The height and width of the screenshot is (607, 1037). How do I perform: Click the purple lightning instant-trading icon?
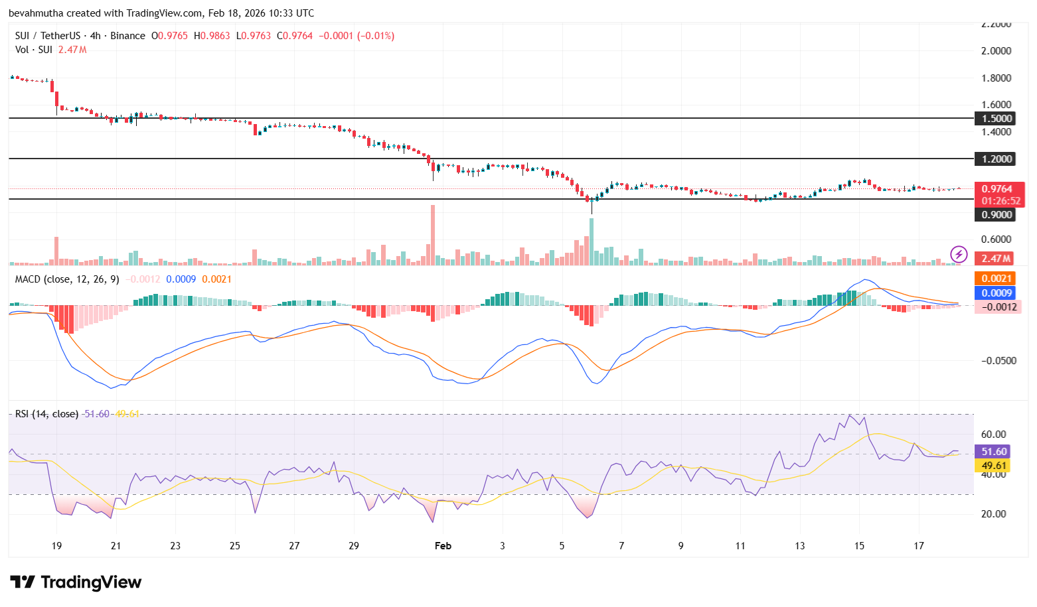tap(959, 253)
